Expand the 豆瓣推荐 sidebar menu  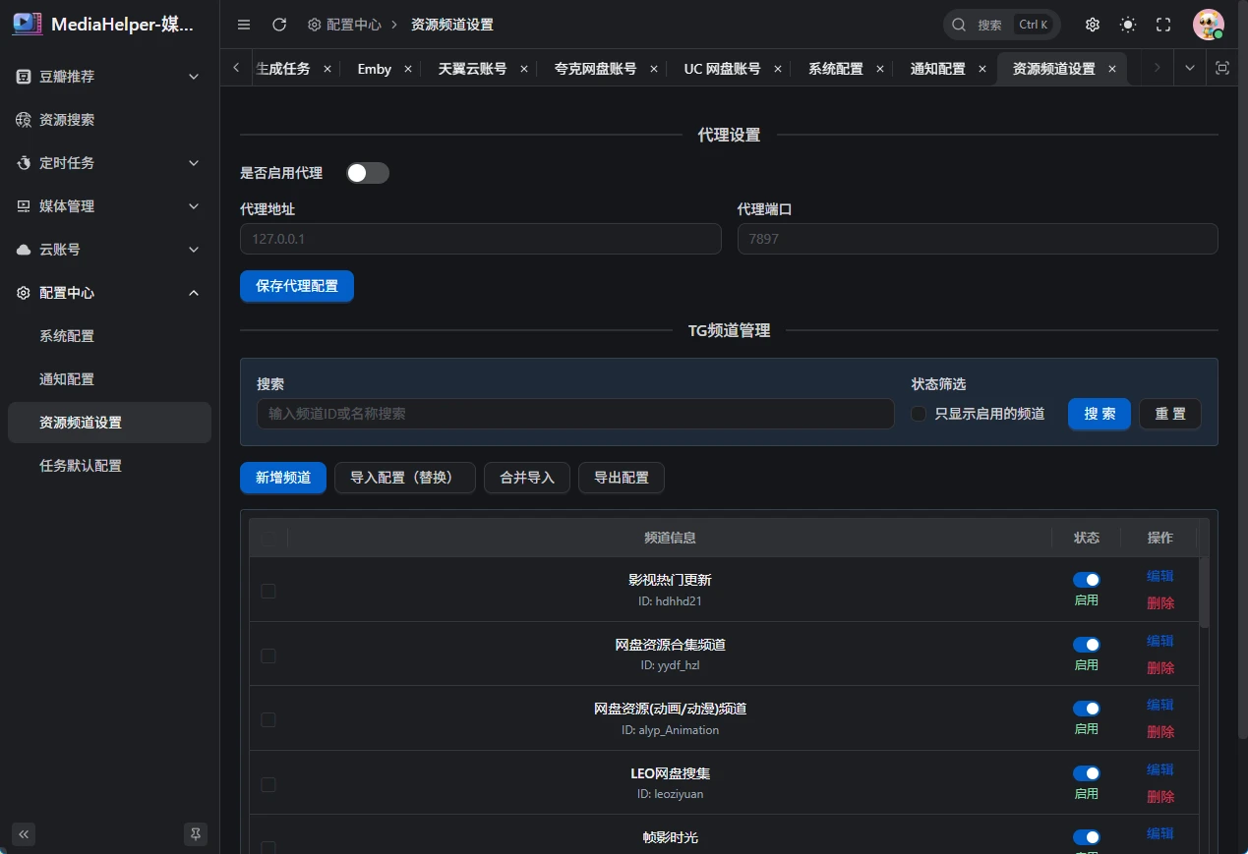click(109, 77)
